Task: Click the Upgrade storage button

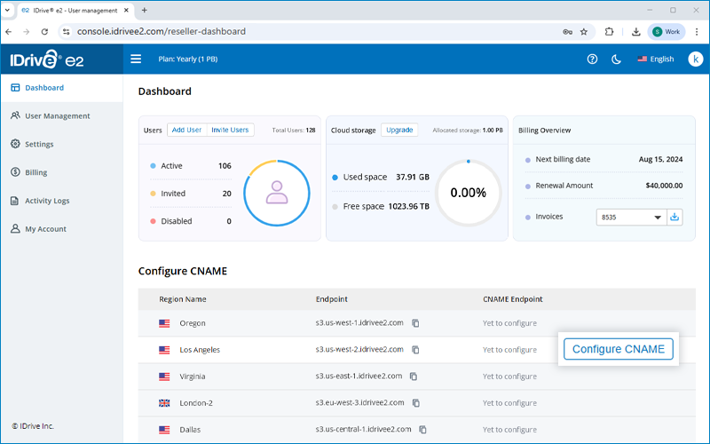Action: point(399,130)
